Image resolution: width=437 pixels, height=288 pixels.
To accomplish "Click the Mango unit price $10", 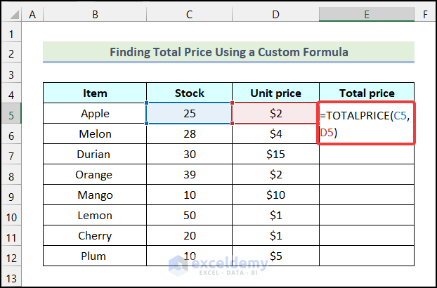I will (x=275, y=195).
